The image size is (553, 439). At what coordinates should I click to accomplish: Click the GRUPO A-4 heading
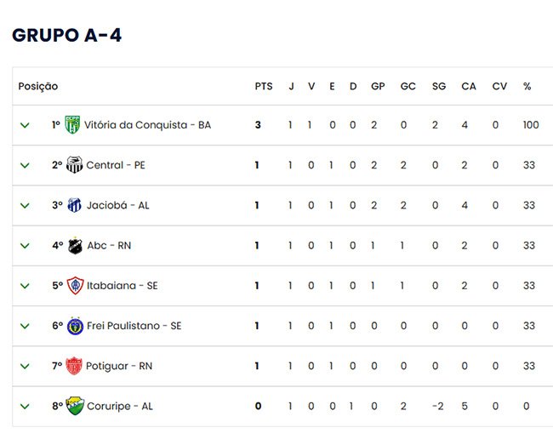tap(67, 35)
